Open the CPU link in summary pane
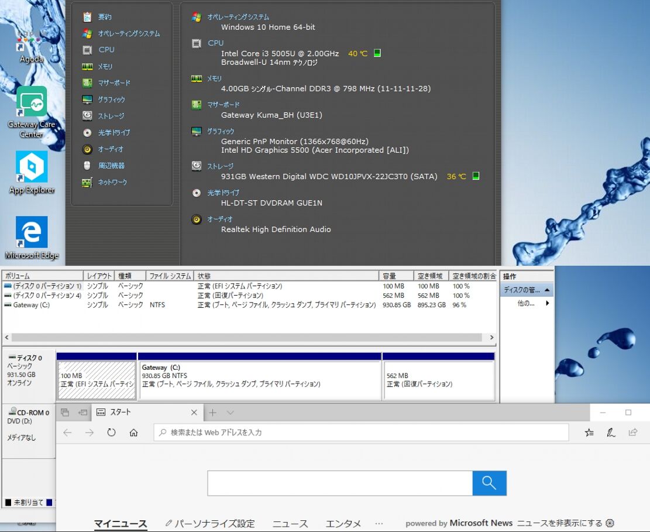 (x=215, y=43)
